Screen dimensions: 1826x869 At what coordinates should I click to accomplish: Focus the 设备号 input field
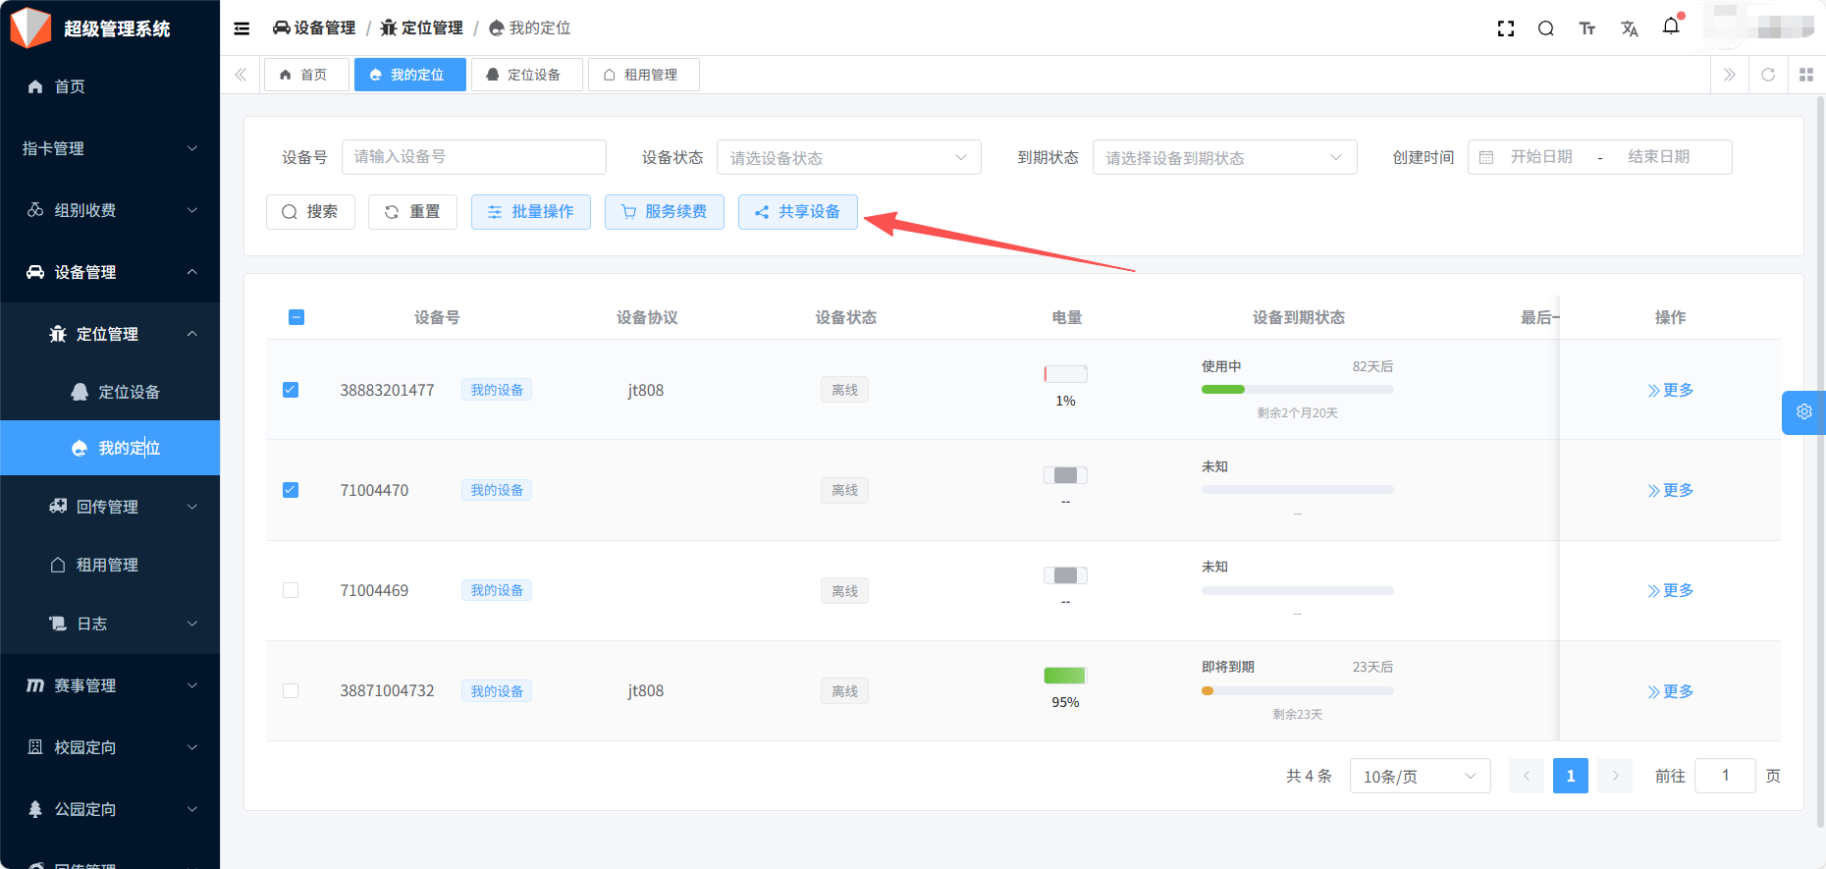click(473, 157)
